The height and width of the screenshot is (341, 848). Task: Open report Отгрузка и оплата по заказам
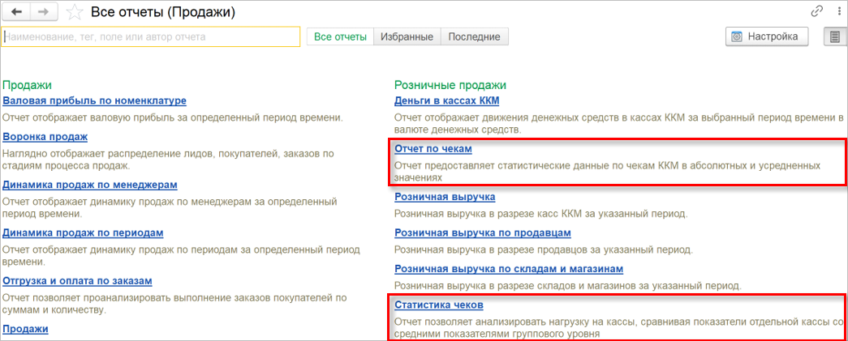(77, 280)
